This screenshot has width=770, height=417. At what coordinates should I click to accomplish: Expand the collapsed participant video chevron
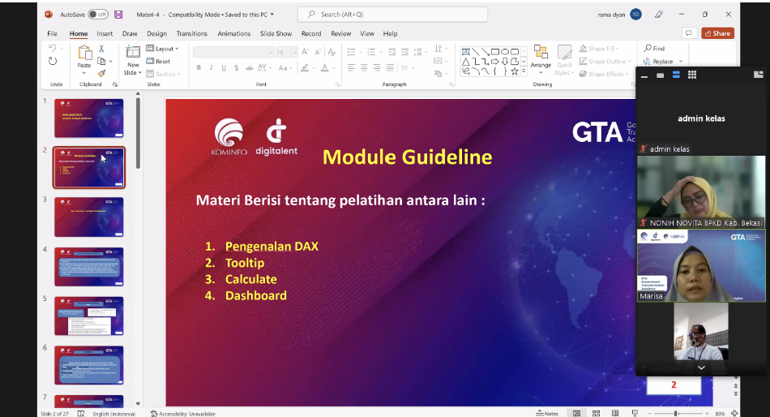click(701, 368)
